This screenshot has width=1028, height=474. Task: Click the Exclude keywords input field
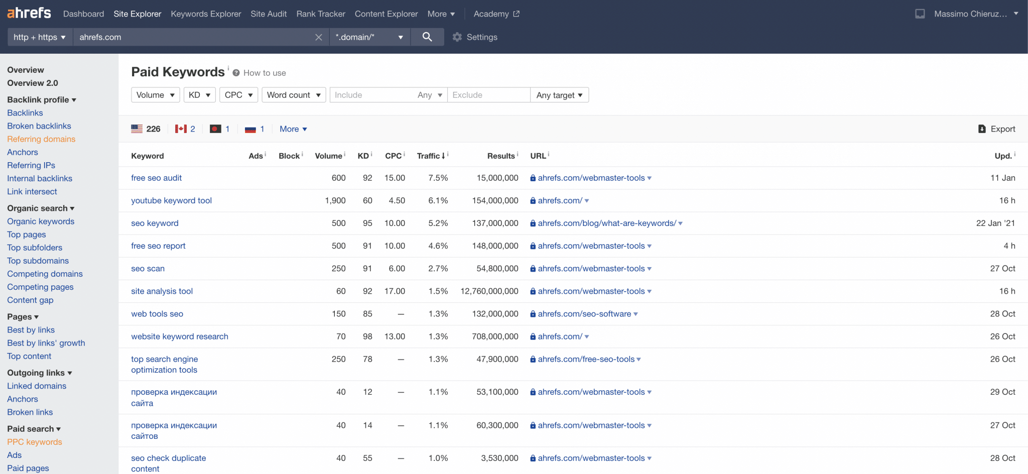489,95
